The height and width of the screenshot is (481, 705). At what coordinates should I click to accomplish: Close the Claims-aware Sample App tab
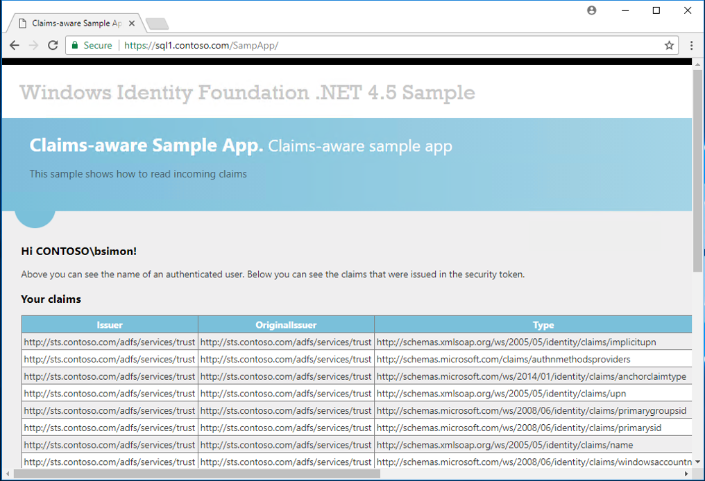[x=132, y=24]
